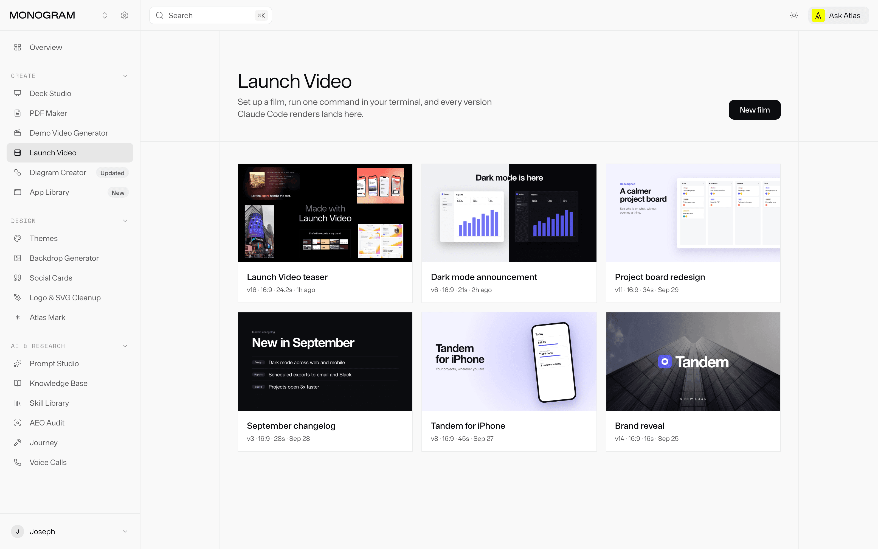The image size is (878, 549).
Task: Click the Themes palette icon
Action: 17,238
